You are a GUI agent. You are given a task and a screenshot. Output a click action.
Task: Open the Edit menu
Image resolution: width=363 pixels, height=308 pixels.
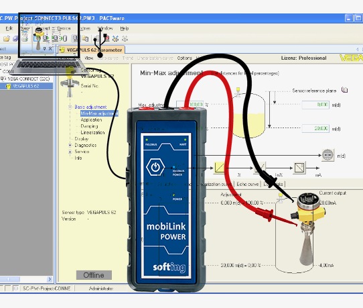(x=9, y=28)
